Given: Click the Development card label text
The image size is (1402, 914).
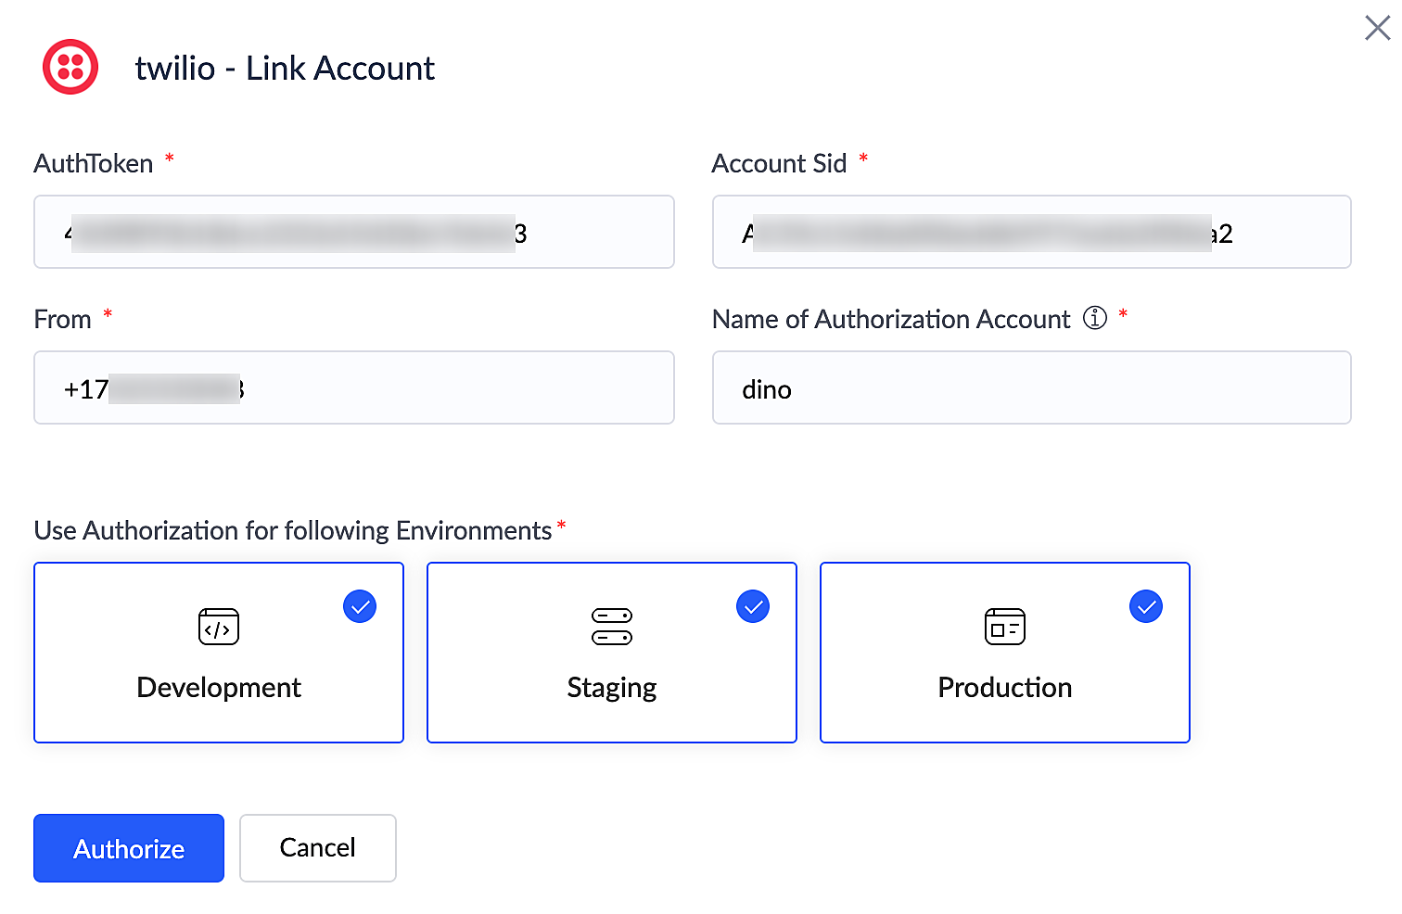Looking at the screenshot, I should (219, 688).
